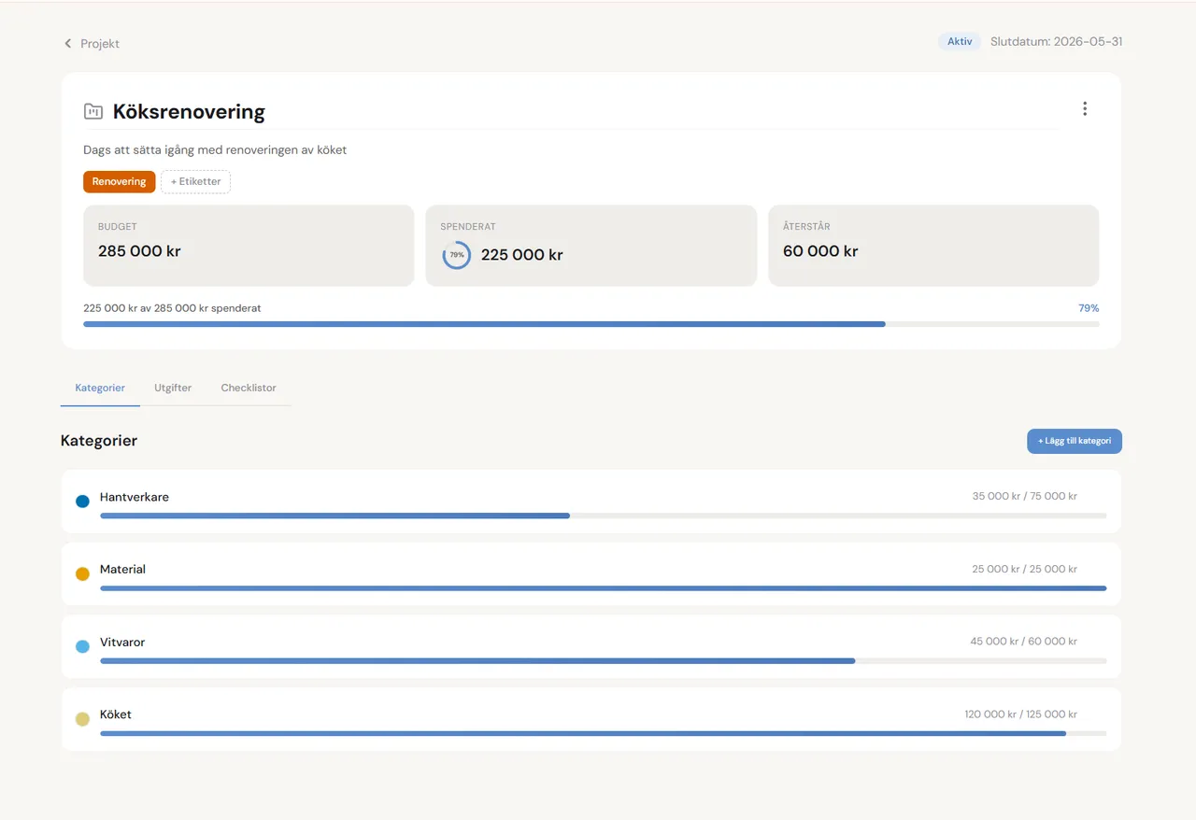Open the Vitvaror category name

[x=122, y=642]
